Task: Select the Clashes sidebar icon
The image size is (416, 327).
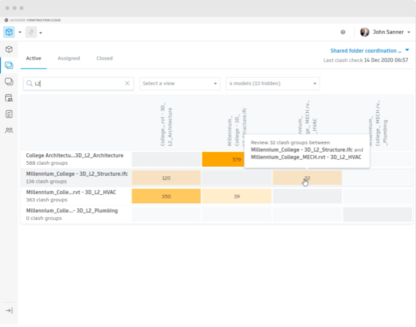Action: [x=9, y=65]
